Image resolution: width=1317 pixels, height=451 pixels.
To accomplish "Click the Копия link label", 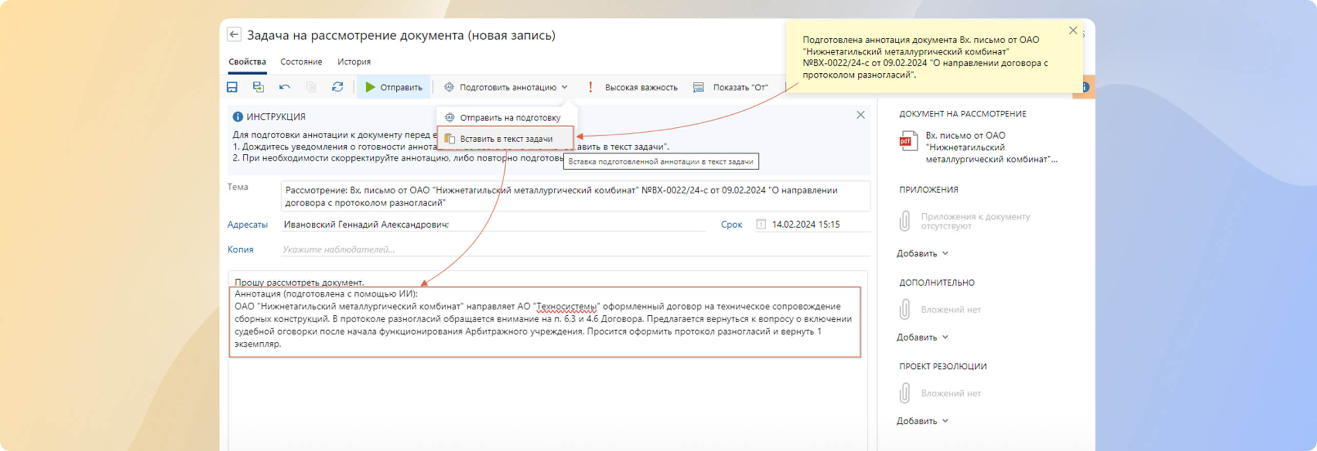I will click(240, 250).
